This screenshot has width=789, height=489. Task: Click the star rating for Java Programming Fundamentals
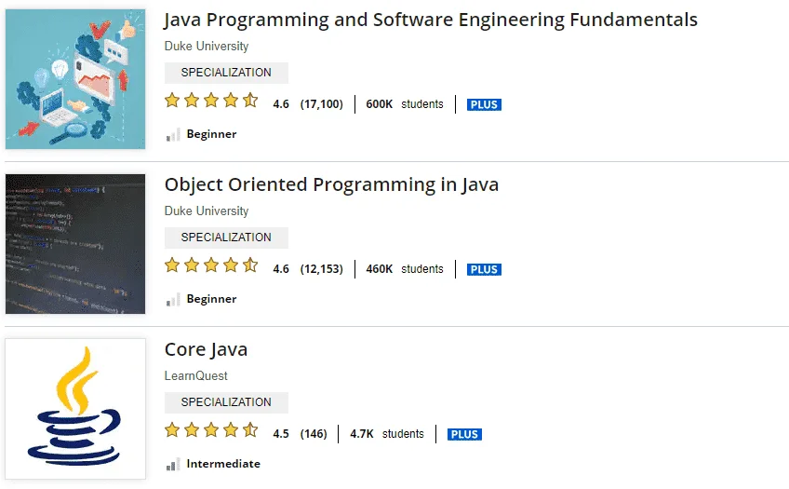pyautogui.click(x=211, y=101)
